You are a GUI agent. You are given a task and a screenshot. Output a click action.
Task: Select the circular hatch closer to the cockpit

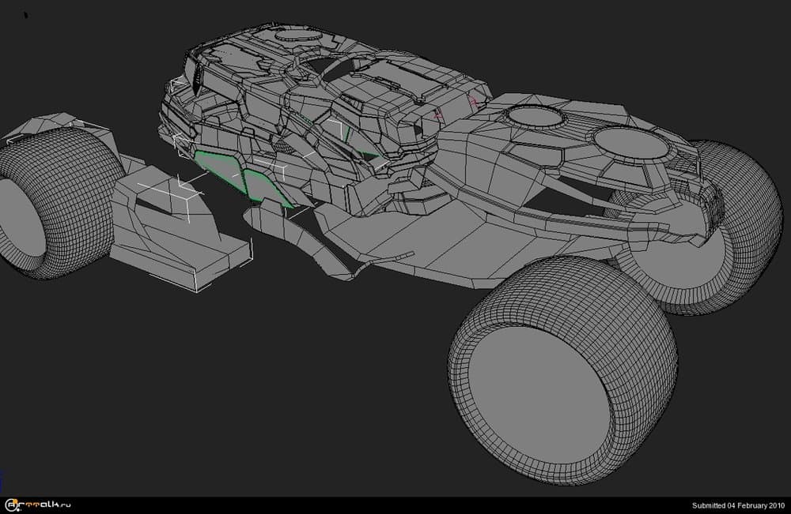pyautogui.click(x=535, y=117)
